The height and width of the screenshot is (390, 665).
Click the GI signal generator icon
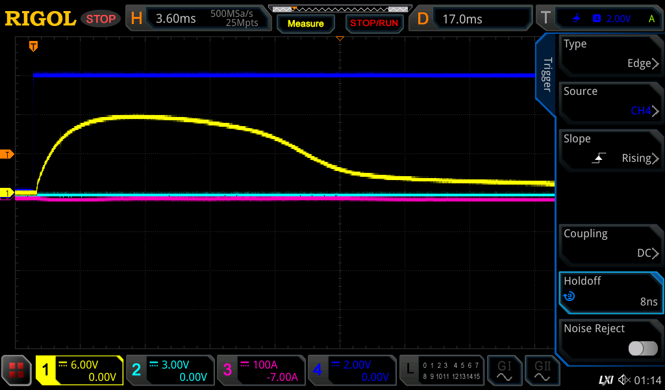coord(504,370)
